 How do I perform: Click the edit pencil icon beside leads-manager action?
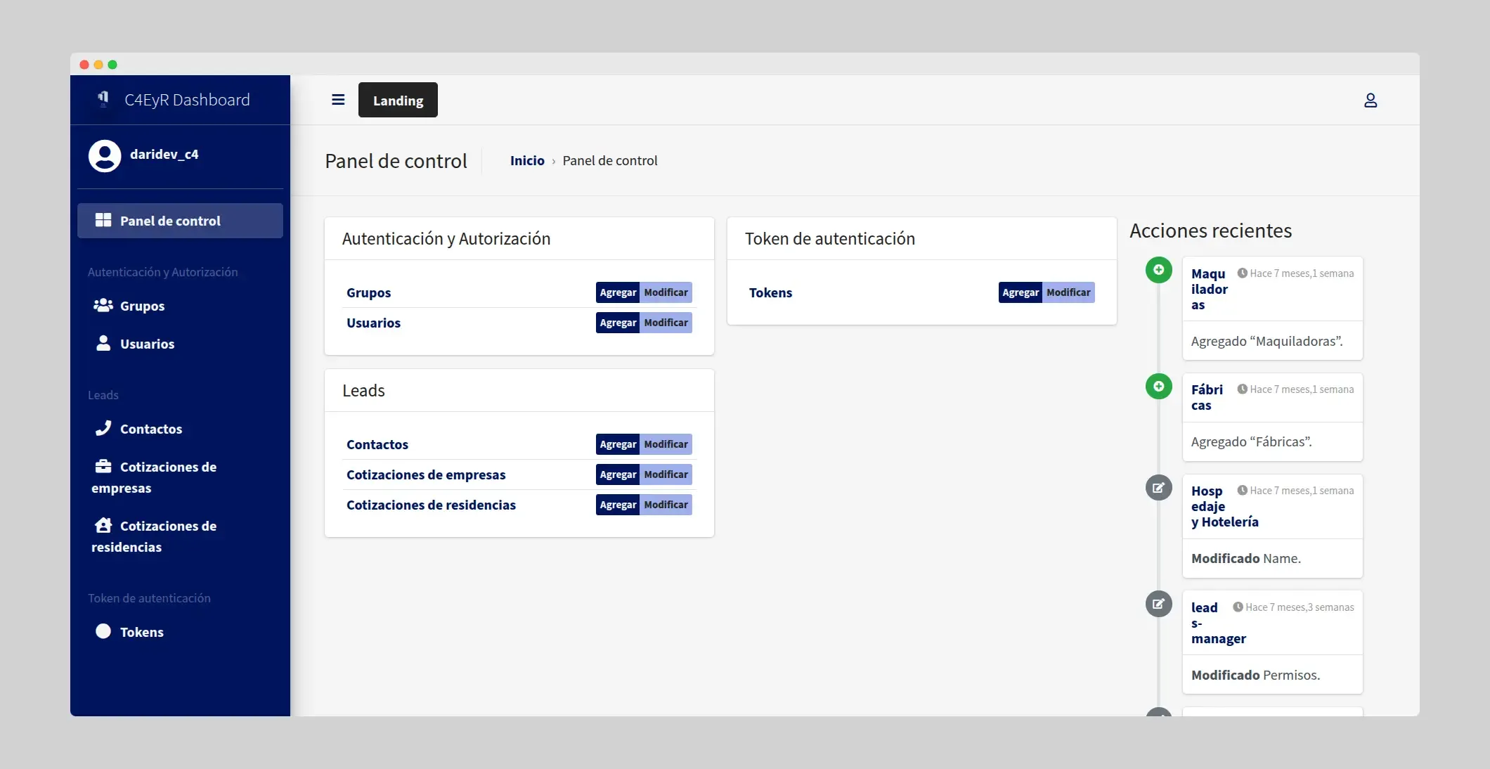1158,604
